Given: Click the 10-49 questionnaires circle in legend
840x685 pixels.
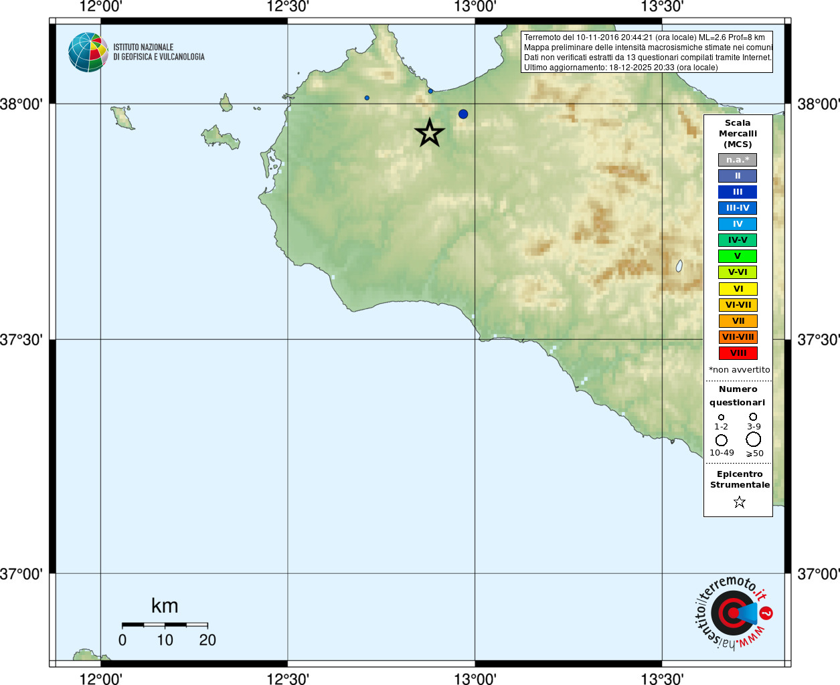Looking at the screenshot, I should pyautogui.click(x=722, y=440).
